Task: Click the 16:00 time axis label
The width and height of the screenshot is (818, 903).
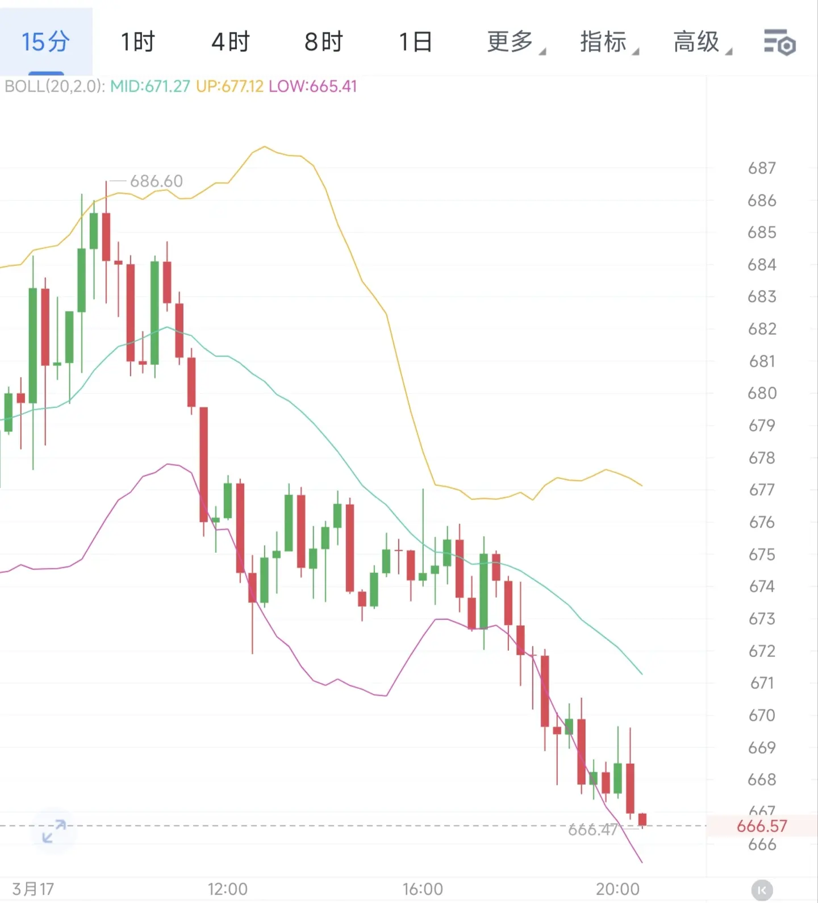Action: 423,889
